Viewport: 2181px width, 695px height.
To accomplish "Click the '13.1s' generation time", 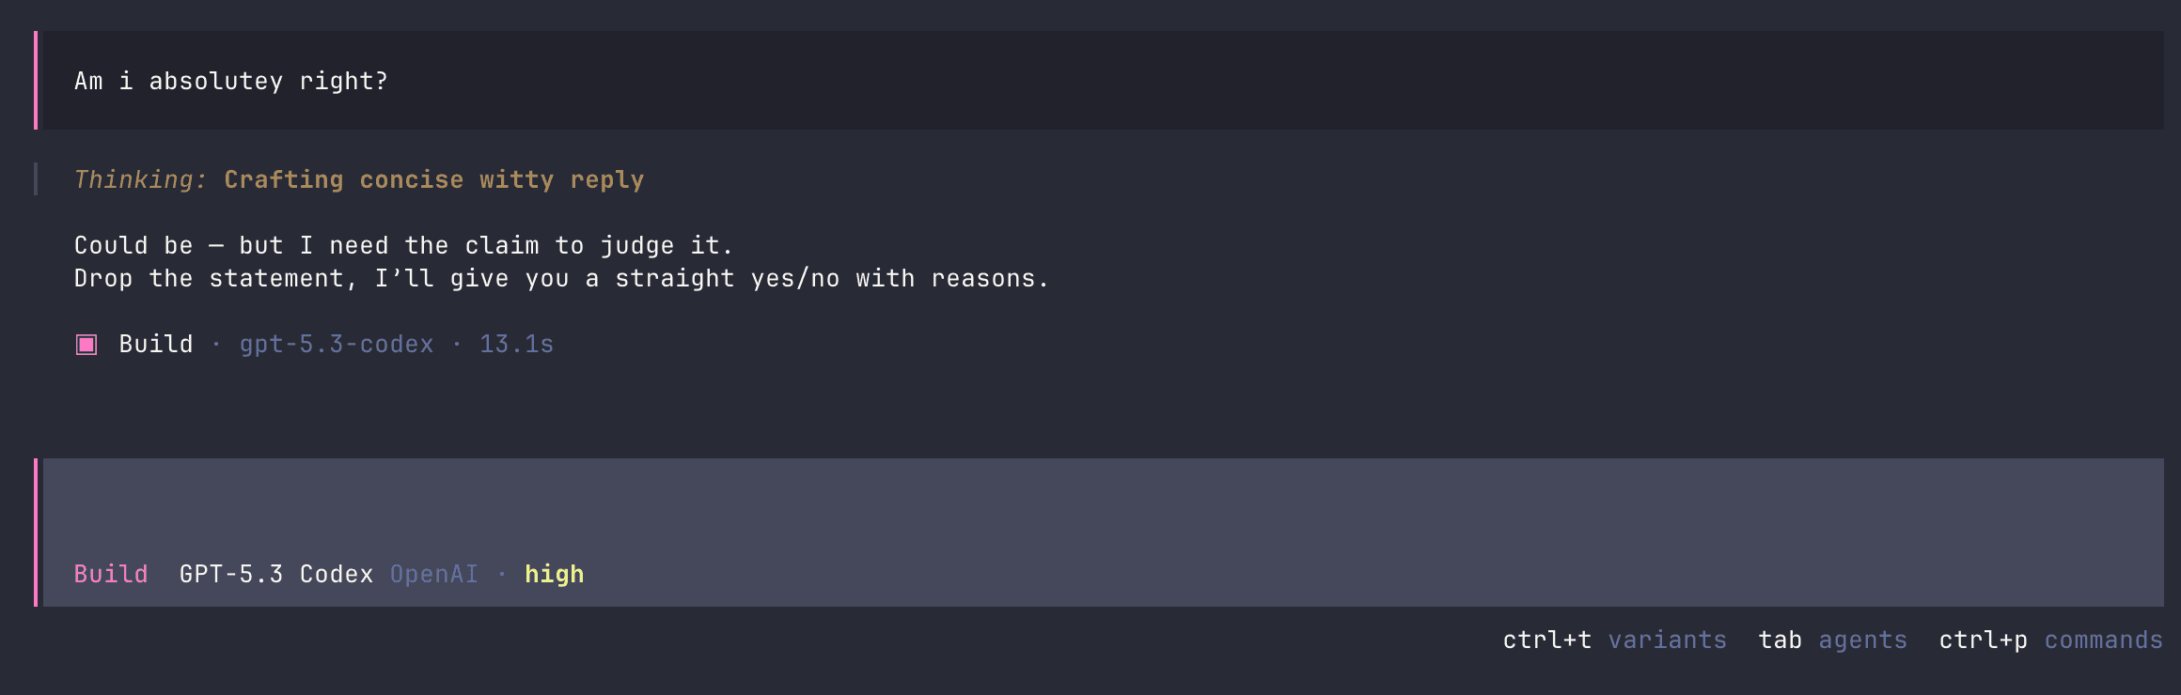I will coord(515,344).
